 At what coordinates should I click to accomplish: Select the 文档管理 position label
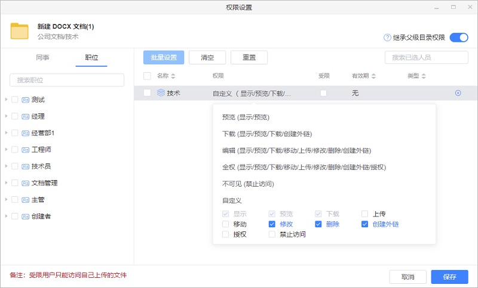[44, 183]
